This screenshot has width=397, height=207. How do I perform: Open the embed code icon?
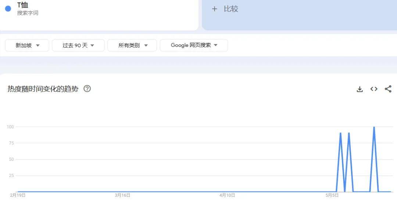[x=374, y=89]
